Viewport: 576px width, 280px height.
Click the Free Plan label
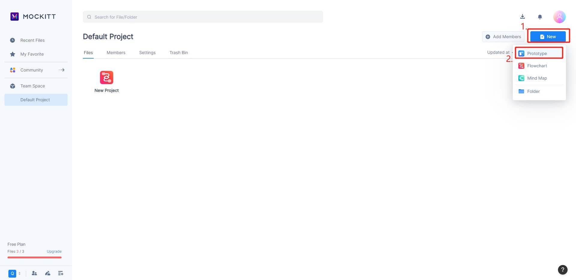[x=17, y=244]
